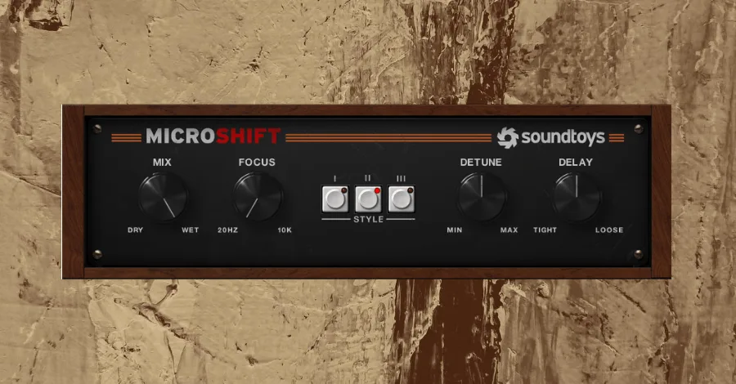Click the MicroShift title text

[x=213, y=136]
